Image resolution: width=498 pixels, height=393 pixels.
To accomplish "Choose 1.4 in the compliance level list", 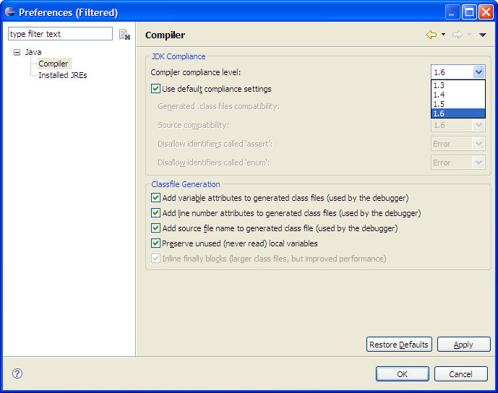I will (x=458, y=95).
